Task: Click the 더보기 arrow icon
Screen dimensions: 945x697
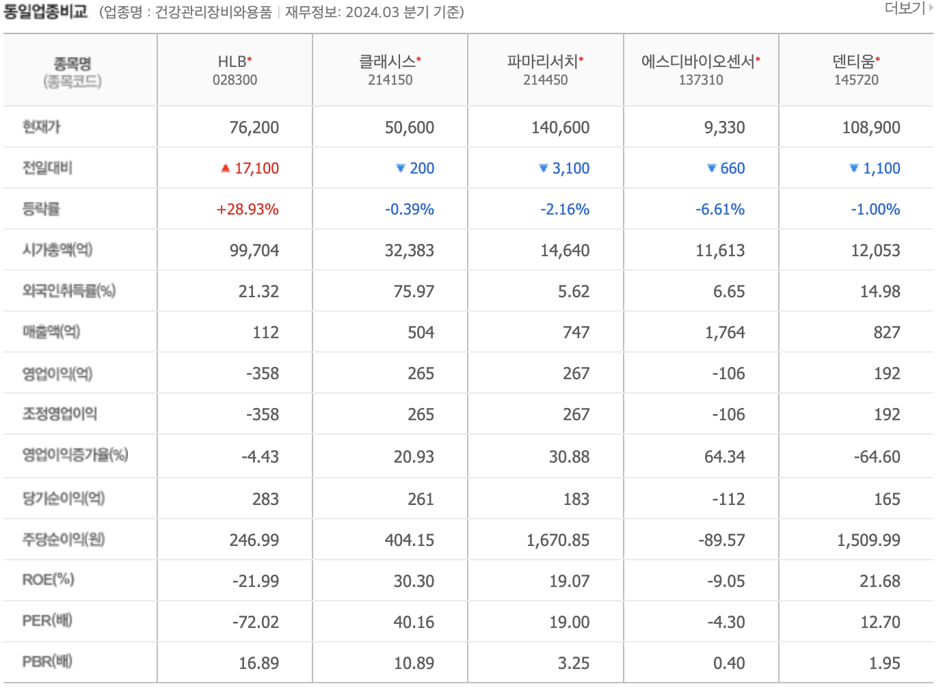Action: (x=931, y=8)
